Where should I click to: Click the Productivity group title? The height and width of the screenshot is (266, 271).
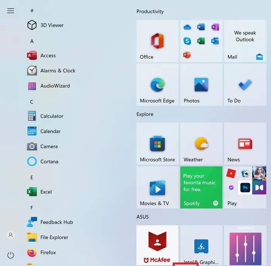150,12
